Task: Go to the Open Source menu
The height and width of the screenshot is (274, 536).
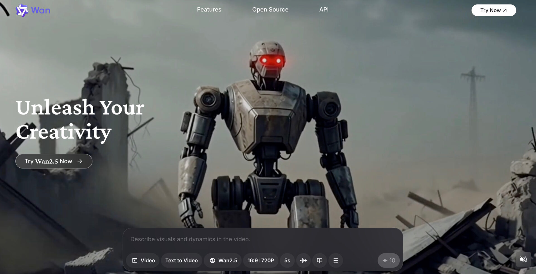Action: 270,9
